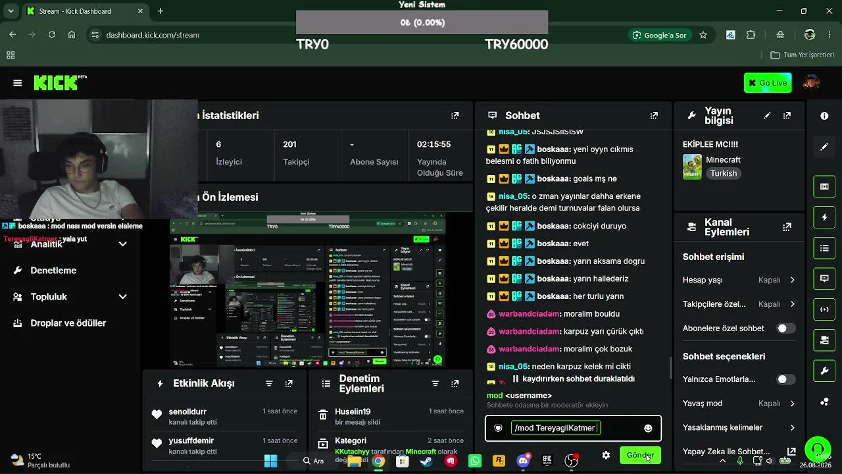Pop out the Etkinlik Akışı panel
The image size is (842, 474).
[289, 383]
